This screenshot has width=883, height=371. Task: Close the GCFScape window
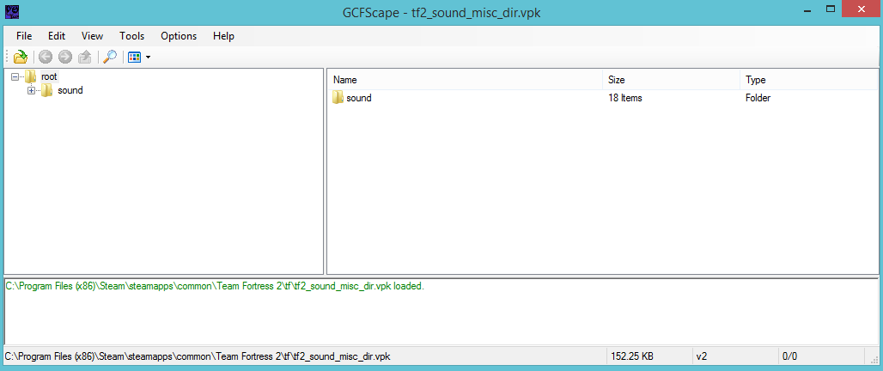pos(862,9)
